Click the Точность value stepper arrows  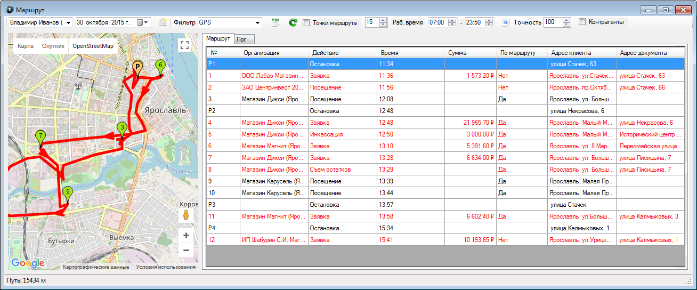click(x=566, y=22)
